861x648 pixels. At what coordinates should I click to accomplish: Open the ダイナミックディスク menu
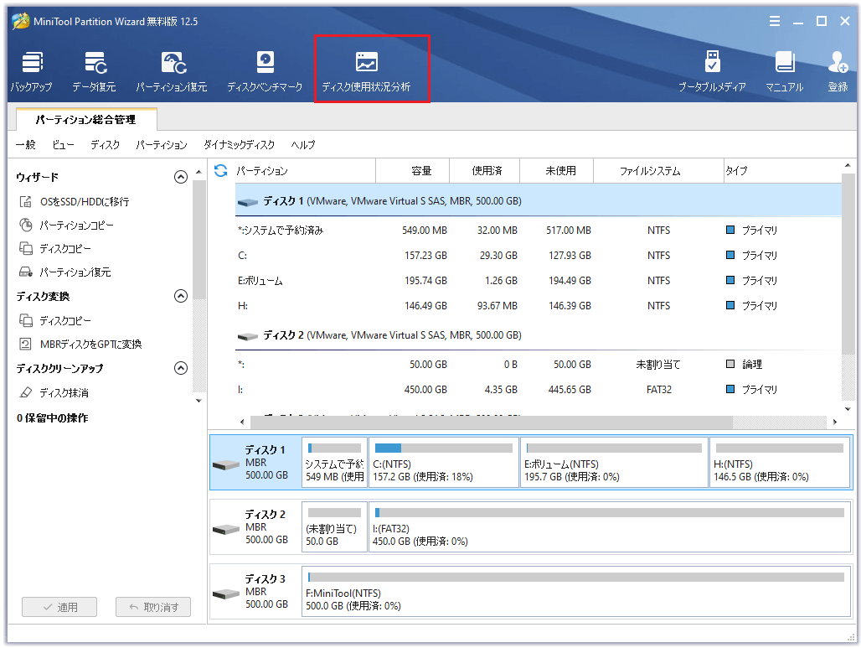point(239,145)
